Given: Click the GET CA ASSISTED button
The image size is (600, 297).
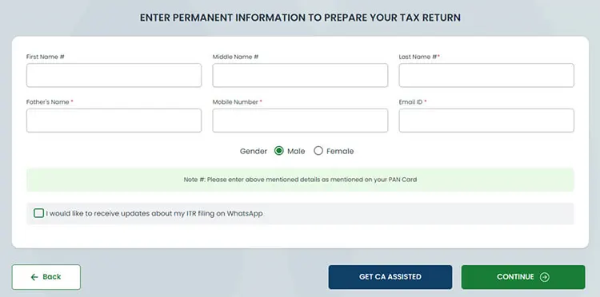Looking at the screenshot, I should pyautogui.click(x=390, y=277).
